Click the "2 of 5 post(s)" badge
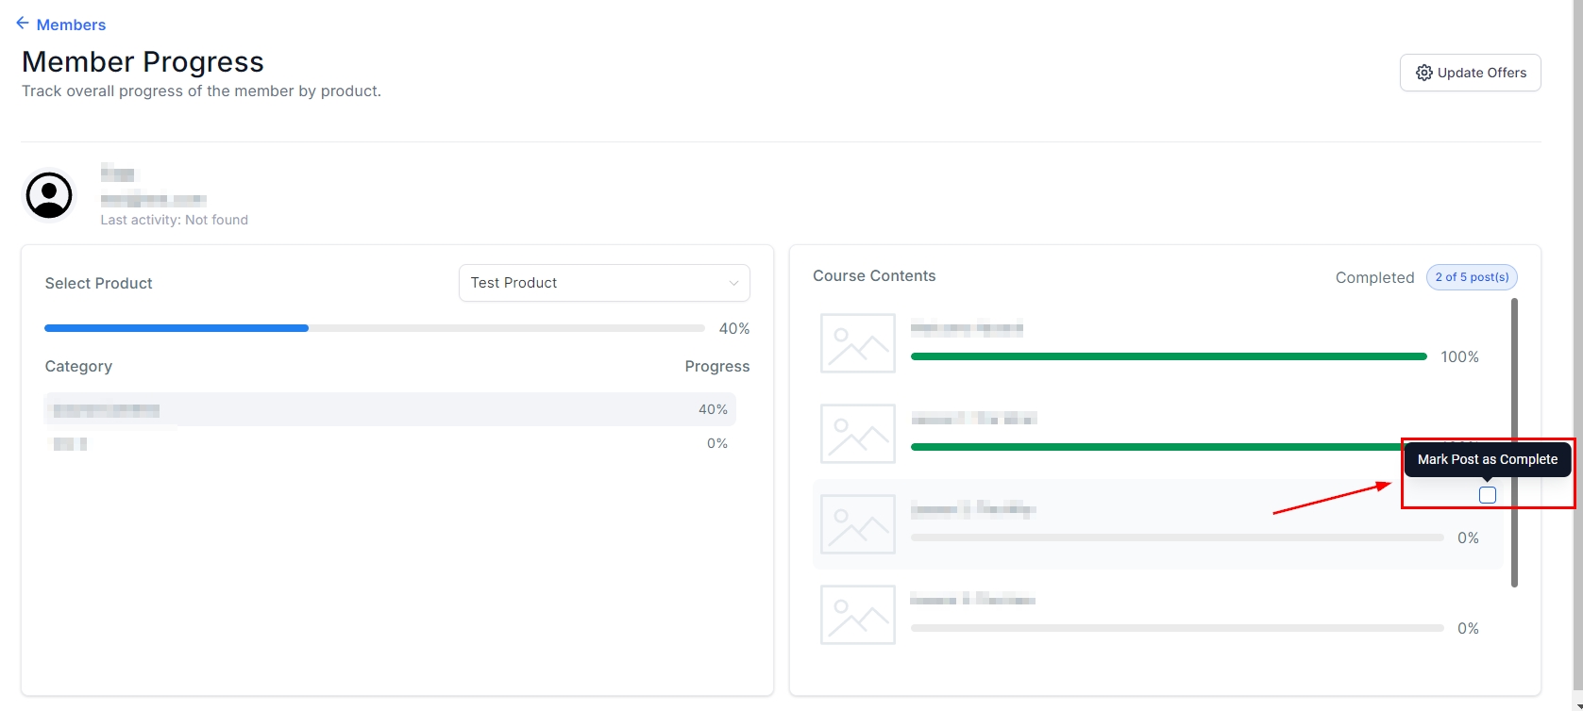The height and width of the screenshot is (711, 1583). [x=1472, y=277]
